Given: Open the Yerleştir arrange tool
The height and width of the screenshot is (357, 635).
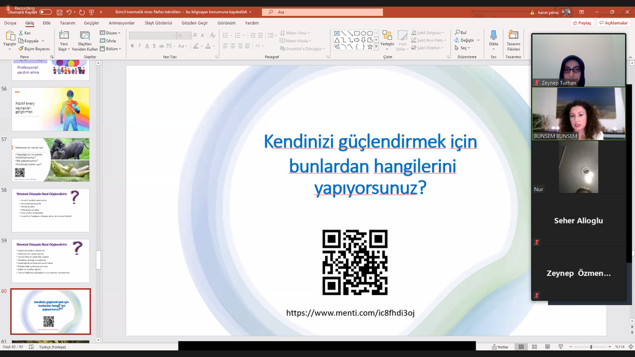Looking at the screenshot, I should pyautogui.click(x=387, y=39).
